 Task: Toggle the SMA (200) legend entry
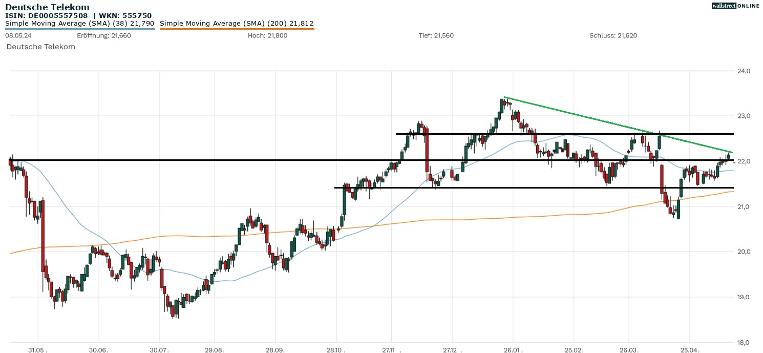tap(237, 24)
